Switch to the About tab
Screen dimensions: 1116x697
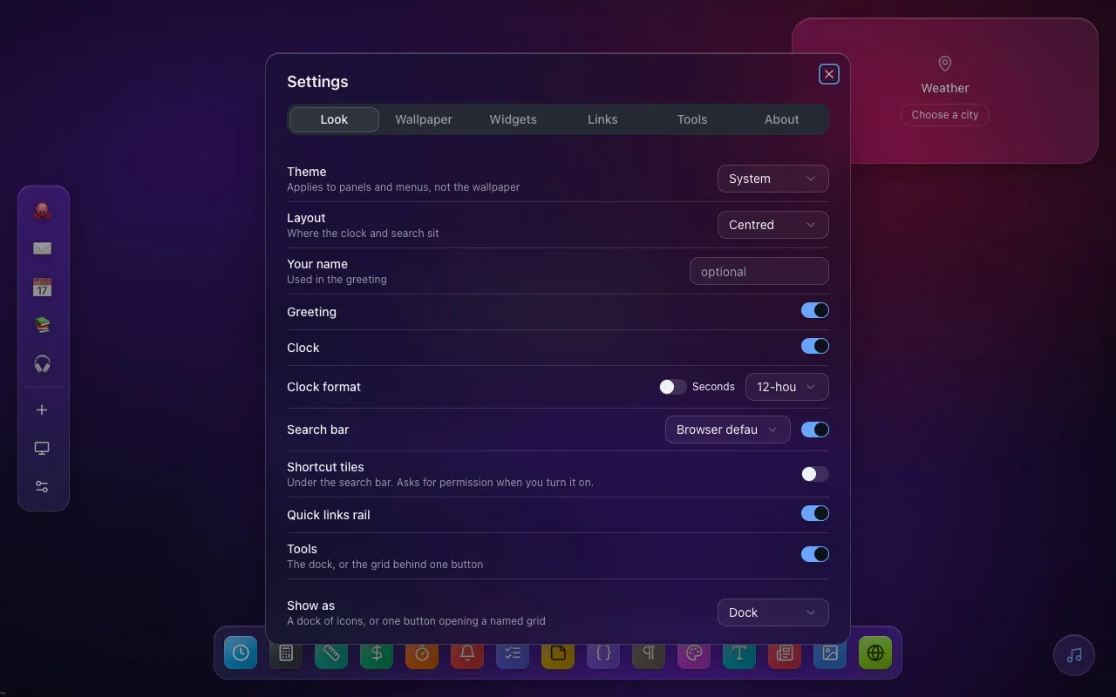pos(782,119)
